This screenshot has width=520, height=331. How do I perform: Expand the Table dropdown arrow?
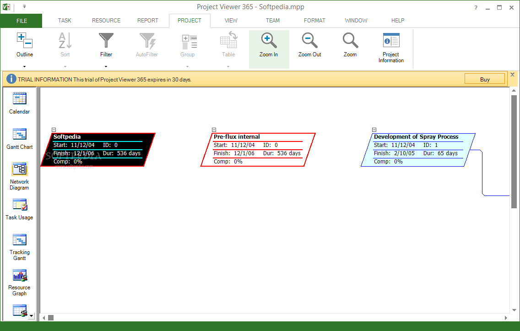click(228, 67)
